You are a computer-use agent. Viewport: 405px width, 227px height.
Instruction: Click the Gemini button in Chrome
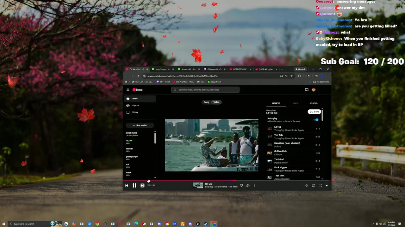click(x=300, y=69)
